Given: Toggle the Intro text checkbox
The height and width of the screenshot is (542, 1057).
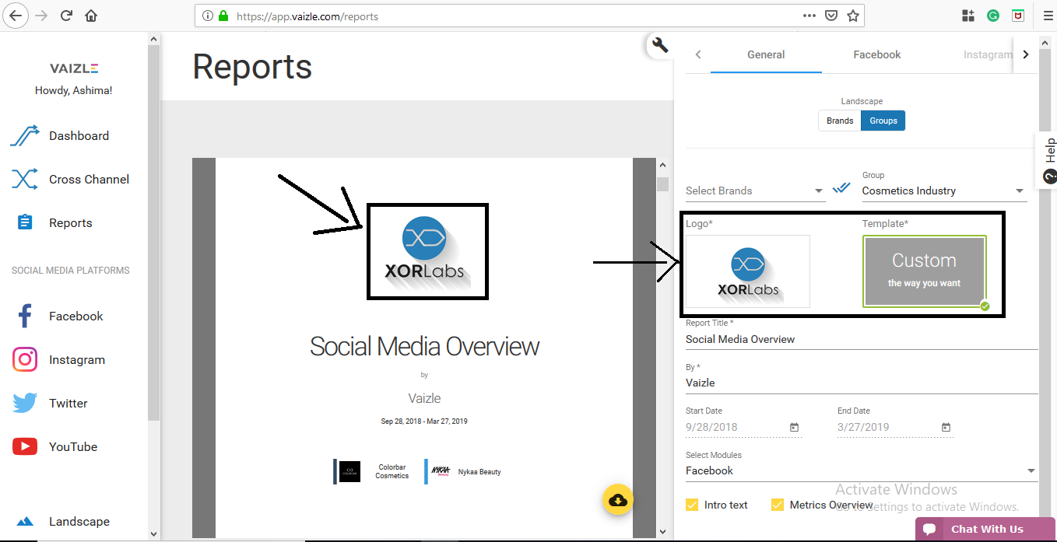Looking at the screenshot, I should pyautogui.click(x=692, y=505).
